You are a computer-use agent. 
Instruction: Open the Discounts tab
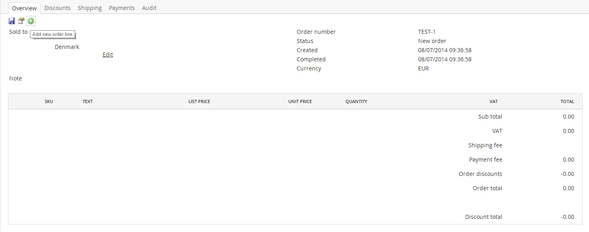click(58, 8)
